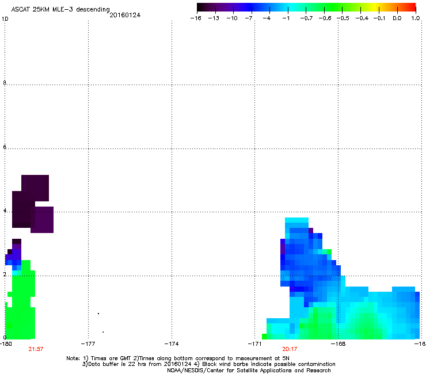Click the longitude label -177
Screen dimensions: 426x374
pos(88,344)
